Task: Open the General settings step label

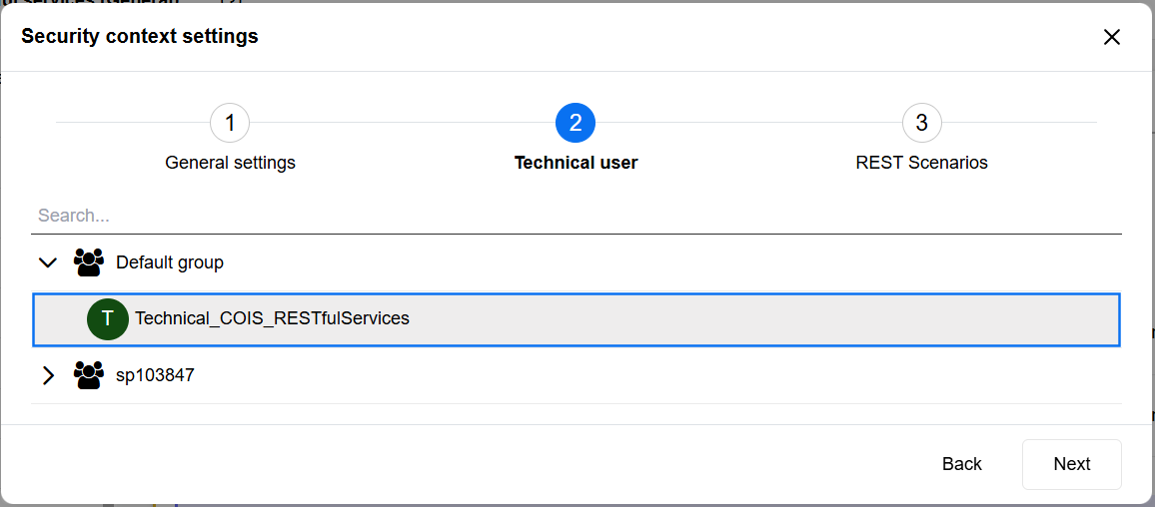Action: (x=230, y=163)
